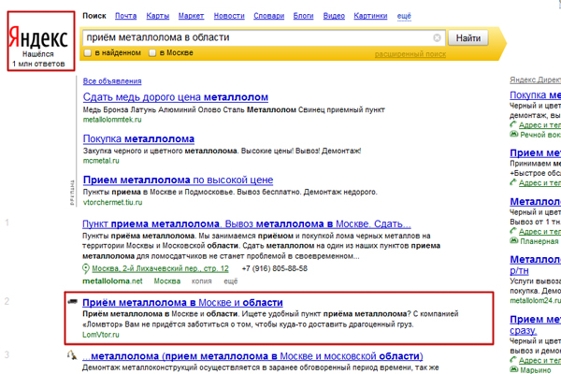The image size is (561, 374).
Task: Open the "копия" cached page link
Action: 201,280
